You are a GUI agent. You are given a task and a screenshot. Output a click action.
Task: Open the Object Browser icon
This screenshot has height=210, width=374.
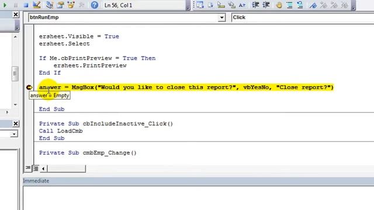[x=71, y=5]
